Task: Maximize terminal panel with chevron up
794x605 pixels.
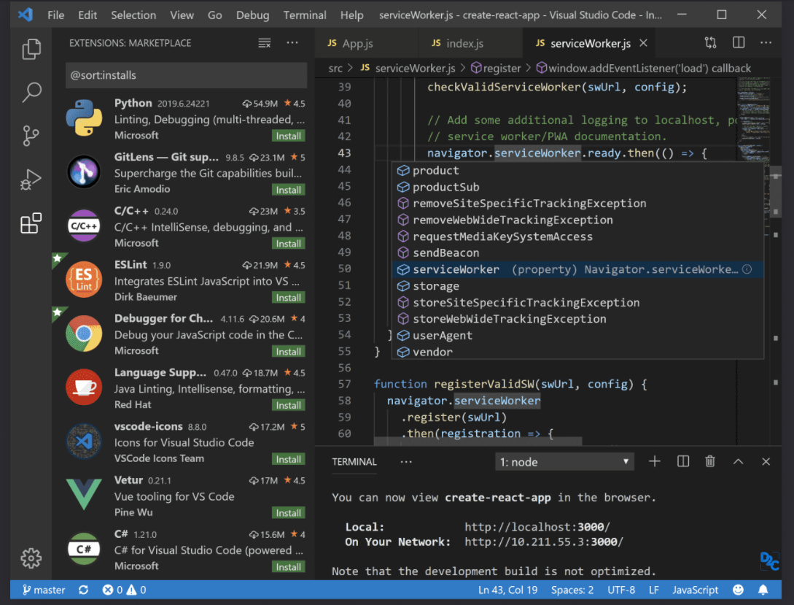Action: click(738, 461)
